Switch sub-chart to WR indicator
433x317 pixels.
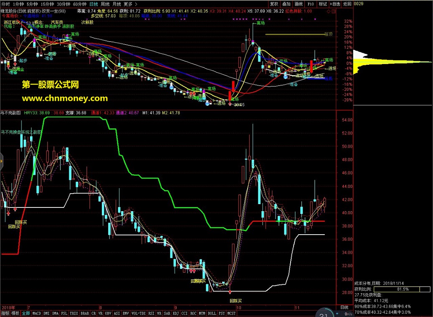pos(159,313)
